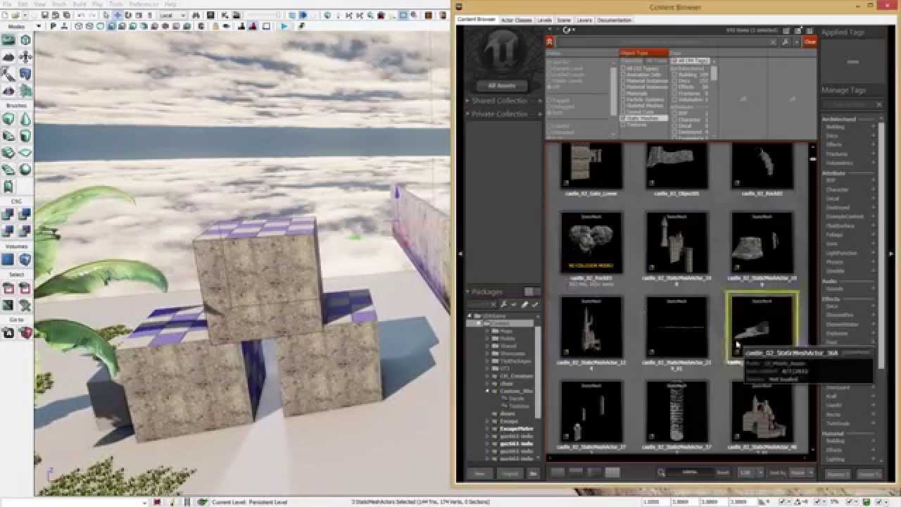The image size is (901, 507).
Task: Click the Save level icon in toolbar
Action: [x=45, y=15]
